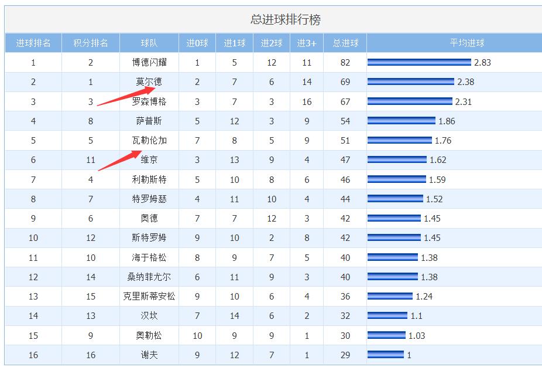Click the 进1球 column header
This screenshot has height=374, width=542.
coord(234,42)
